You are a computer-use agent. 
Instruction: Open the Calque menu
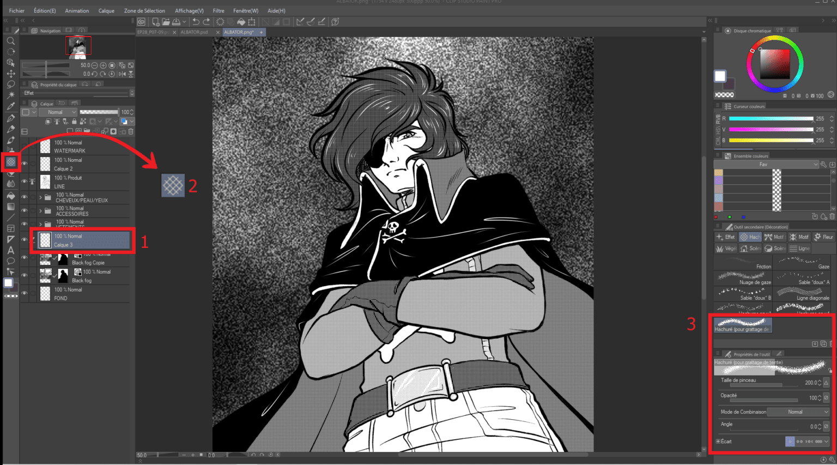click(x=106, y=10)
